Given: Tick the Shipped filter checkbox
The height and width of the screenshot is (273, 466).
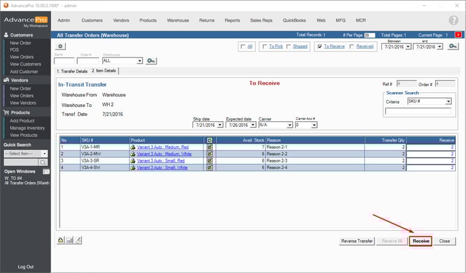Looking at the screenshot, I should (x=288, y=47).
